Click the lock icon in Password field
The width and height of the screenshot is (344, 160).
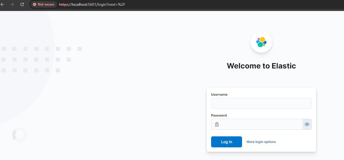(217, 124)
